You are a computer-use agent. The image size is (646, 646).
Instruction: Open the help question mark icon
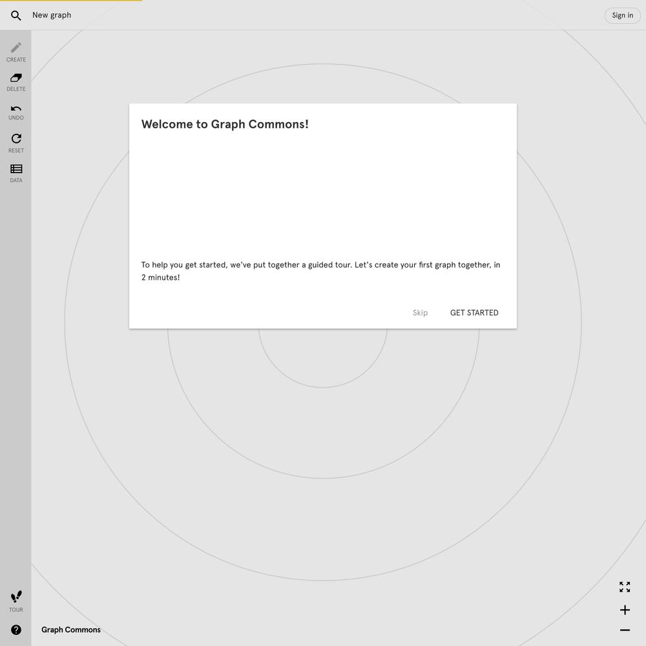(16, 629)
